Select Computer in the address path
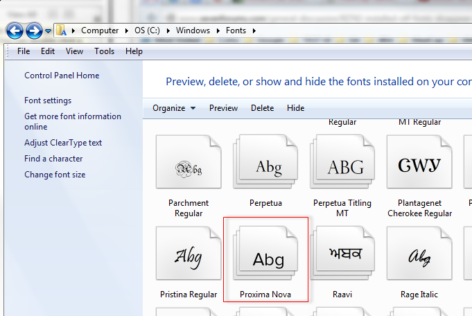 pos(100,30)
